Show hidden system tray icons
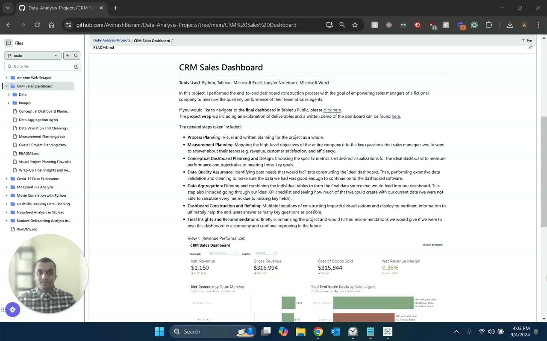The height and width of the screenshot is (341, 547). click(456, 332)
